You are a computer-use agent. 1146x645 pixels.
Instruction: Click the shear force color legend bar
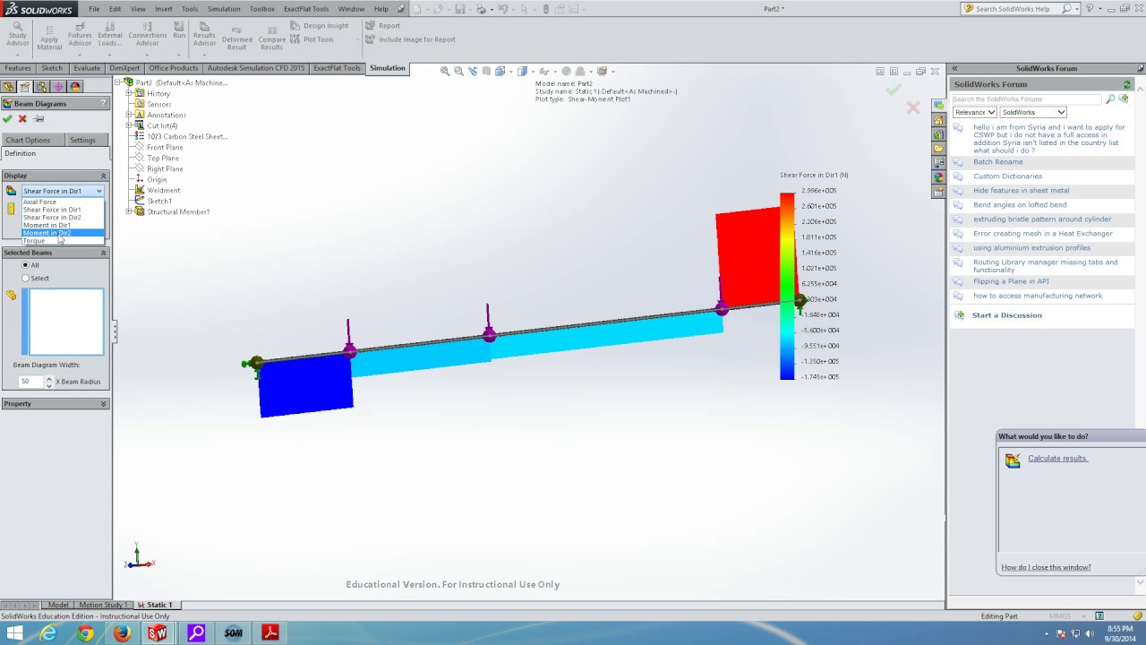click(787, 286)
